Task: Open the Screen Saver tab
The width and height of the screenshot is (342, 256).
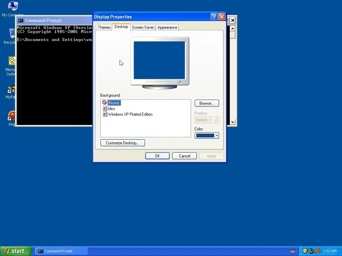Action: point(143,27)
